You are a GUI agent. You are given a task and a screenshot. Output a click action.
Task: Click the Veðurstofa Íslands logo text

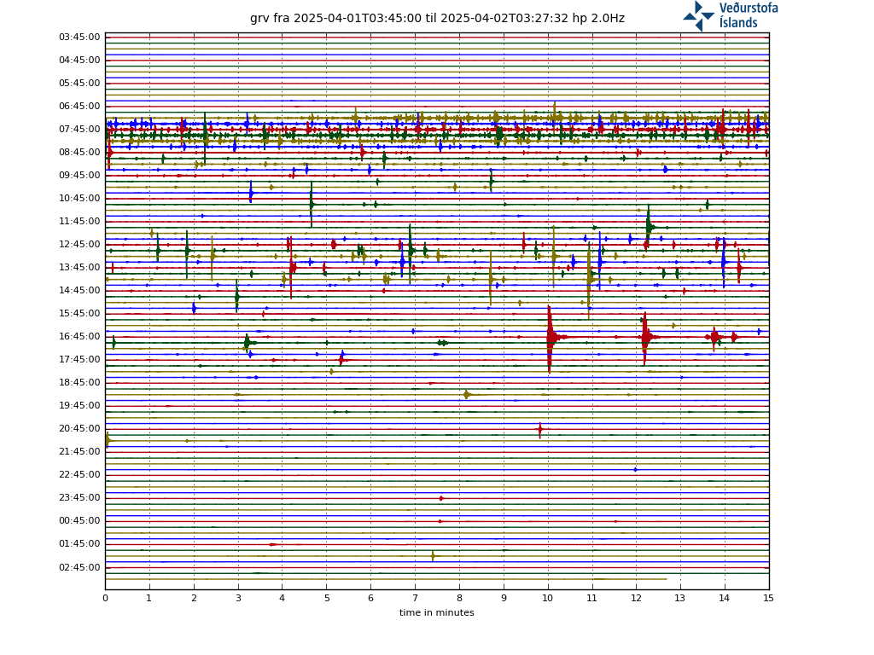(x=748, y=15)
